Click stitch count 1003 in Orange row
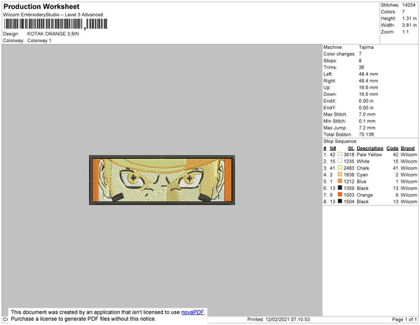 point(349,195)
